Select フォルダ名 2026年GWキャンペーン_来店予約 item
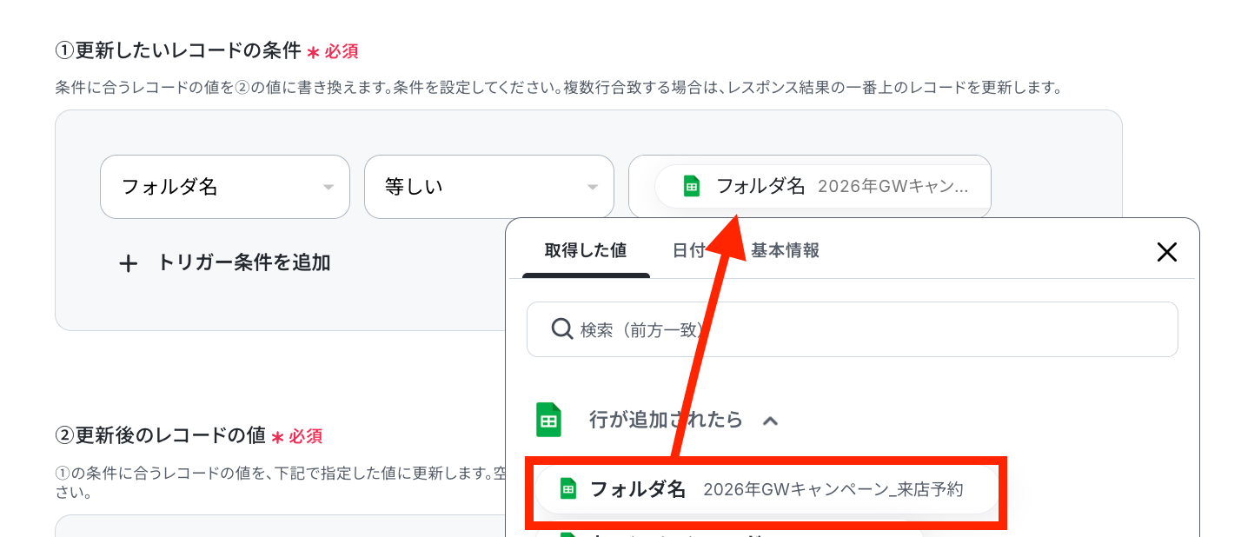The width and height of the screenshot is (1241, 537). coord(766,489)
